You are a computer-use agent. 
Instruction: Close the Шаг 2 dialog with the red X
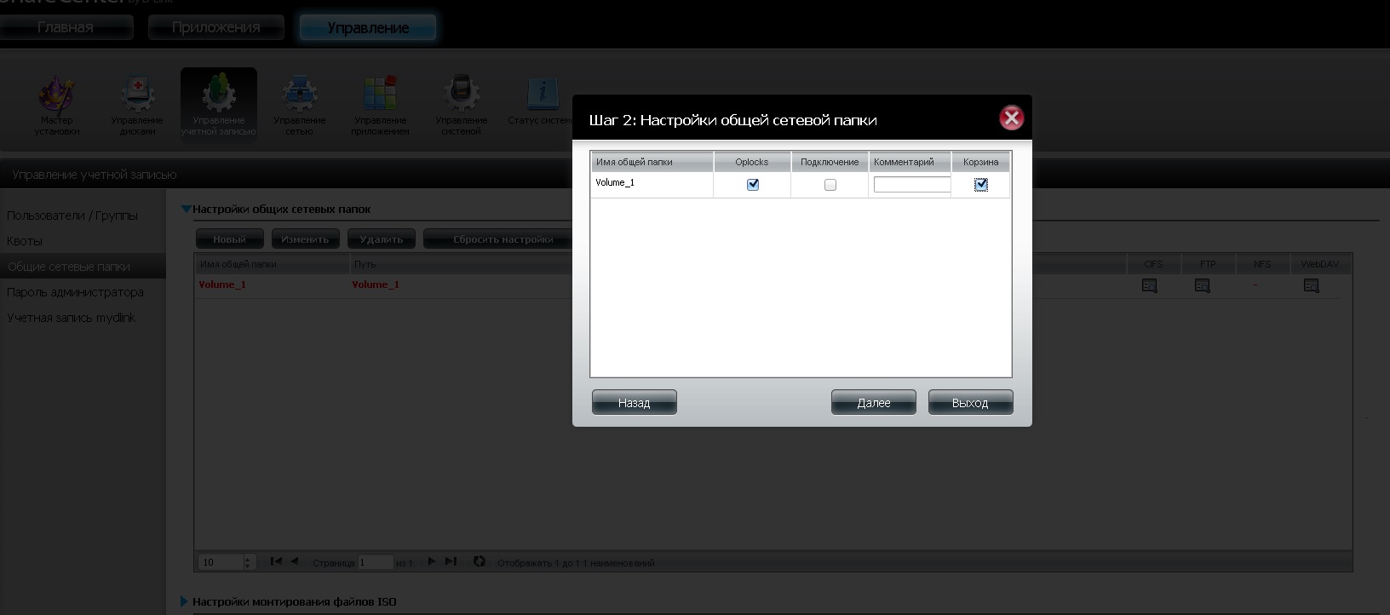(1012, 118)
